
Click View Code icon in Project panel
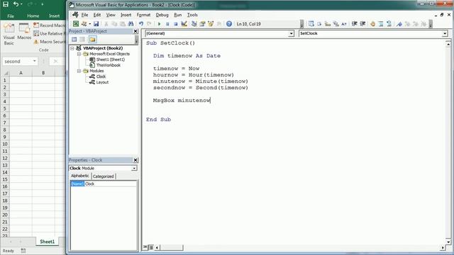click(74, 40)
